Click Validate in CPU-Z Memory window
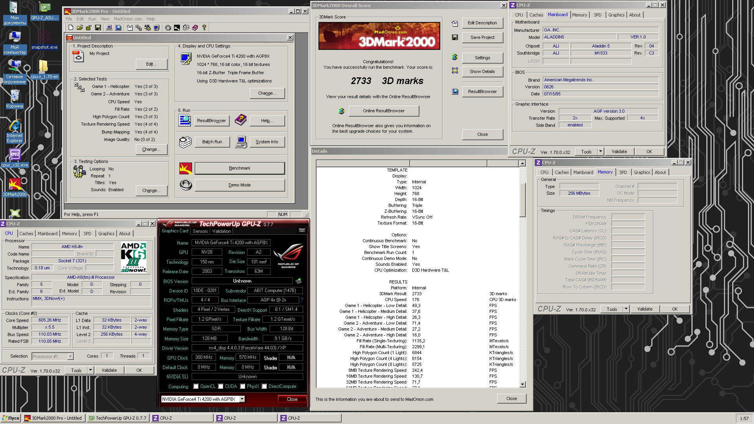 pos(644,309)
